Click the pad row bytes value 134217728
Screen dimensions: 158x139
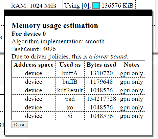pos(101,99)
